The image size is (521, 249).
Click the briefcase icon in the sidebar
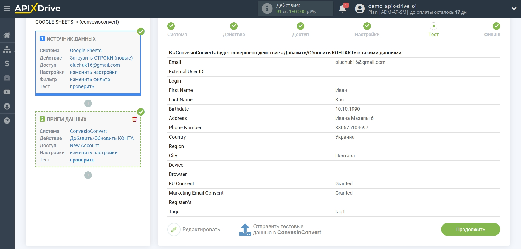(x=7, y=78)
